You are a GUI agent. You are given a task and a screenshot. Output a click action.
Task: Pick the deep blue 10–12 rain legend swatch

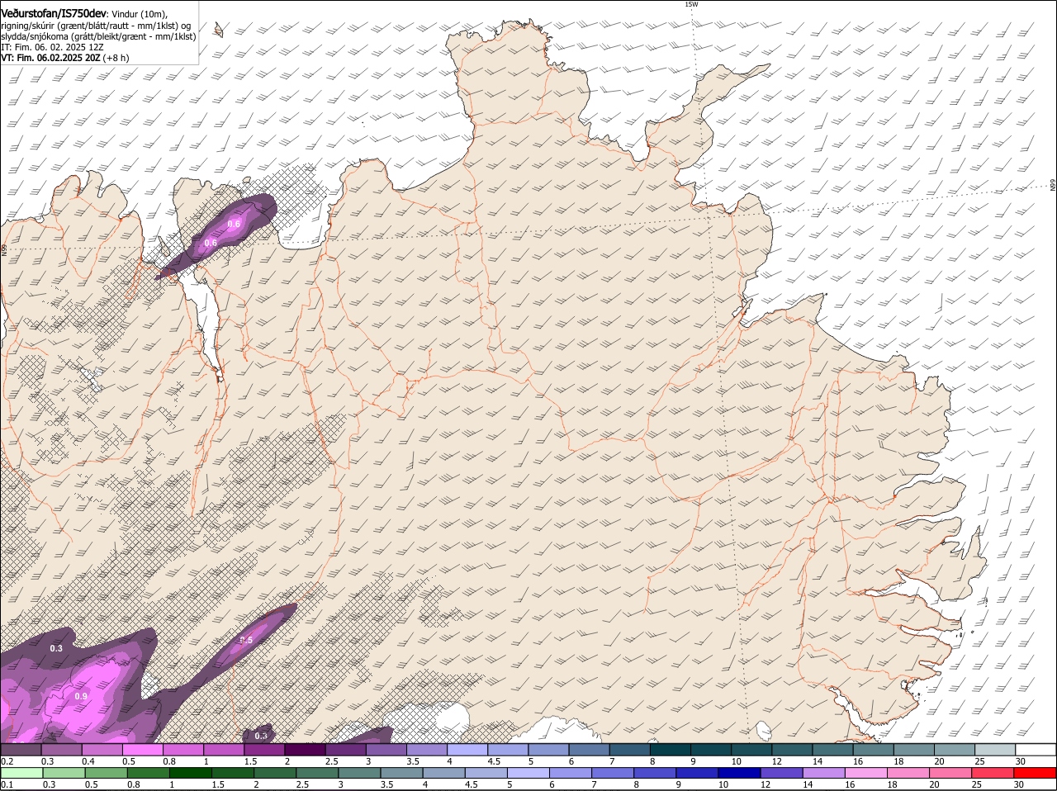pyautogui.click(x=741, y=773)
